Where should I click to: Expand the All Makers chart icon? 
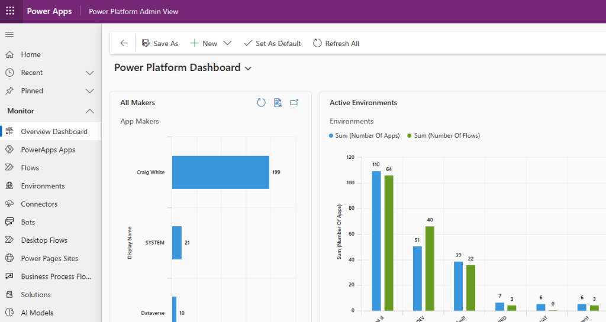[295, 103]
